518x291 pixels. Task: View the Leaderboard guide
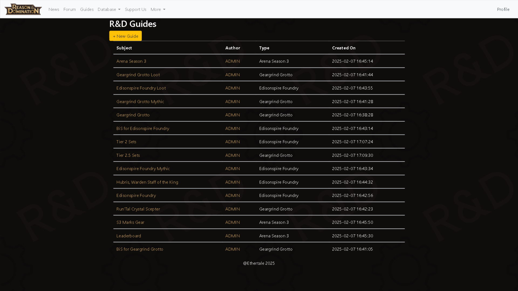[129, 236]
